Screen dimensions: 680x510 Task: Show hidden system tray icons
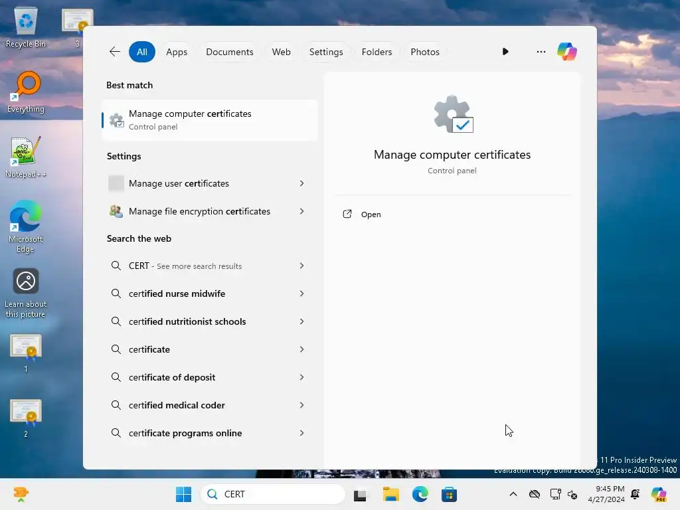[x=513, y=494]
